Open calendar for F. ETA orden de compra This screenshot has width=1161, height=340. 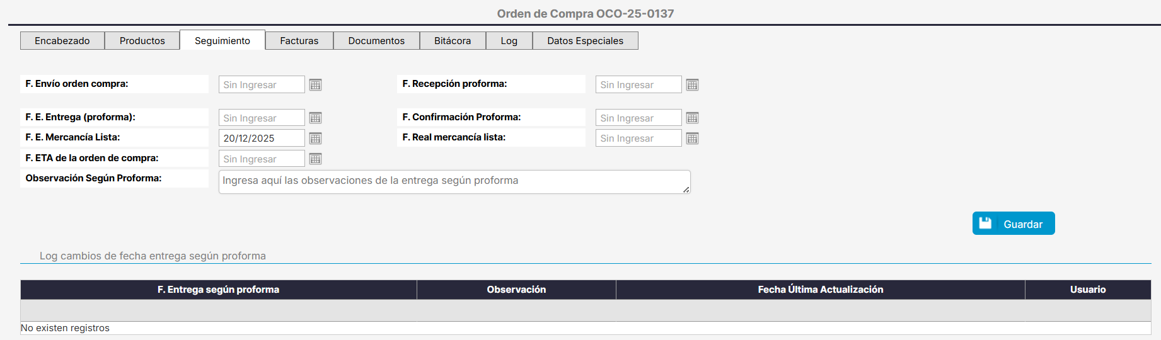316,159
